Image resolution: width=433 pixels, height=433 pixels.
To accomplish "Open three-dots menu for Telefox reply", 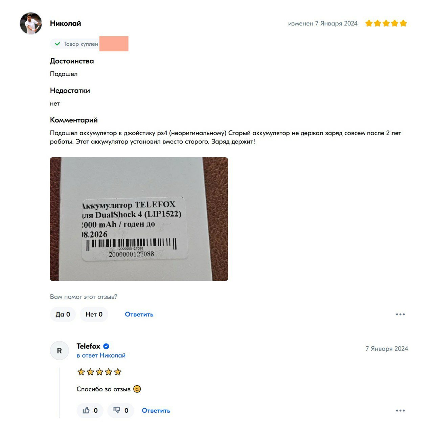I will click(400, 410).
